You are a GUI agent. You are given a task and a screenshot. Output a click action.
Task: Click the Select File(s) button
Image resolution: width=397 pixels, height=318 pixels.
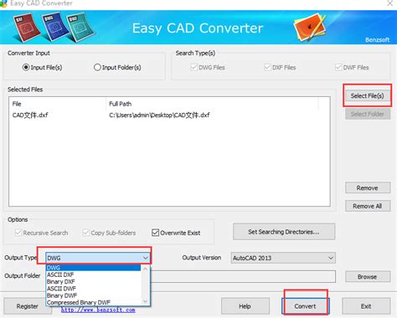367,95
